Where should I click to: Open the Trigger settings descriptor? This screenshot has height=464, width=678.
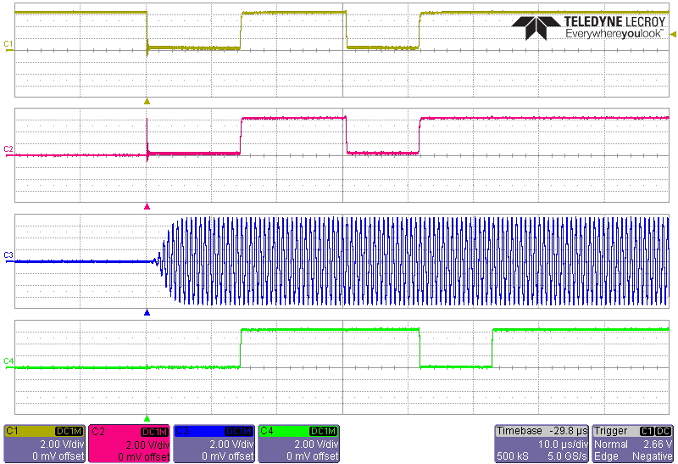coord(633,444)
